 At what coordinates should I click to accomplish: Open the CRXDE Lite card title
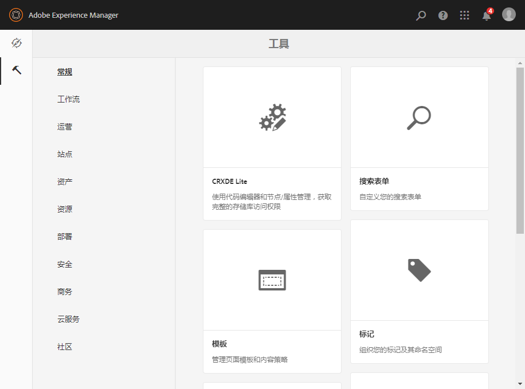[229, 182]
